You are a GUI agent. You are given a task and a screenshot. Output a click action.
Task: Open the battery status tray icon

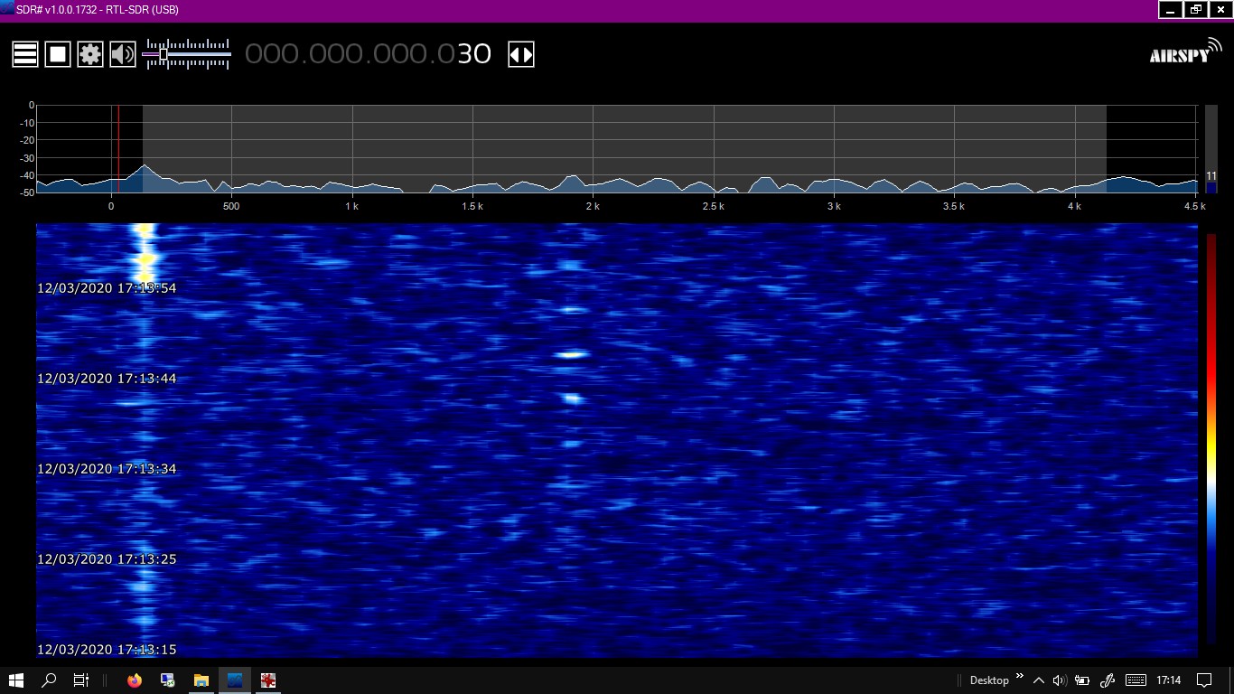pyautogui.click(x=1082, y=680)
